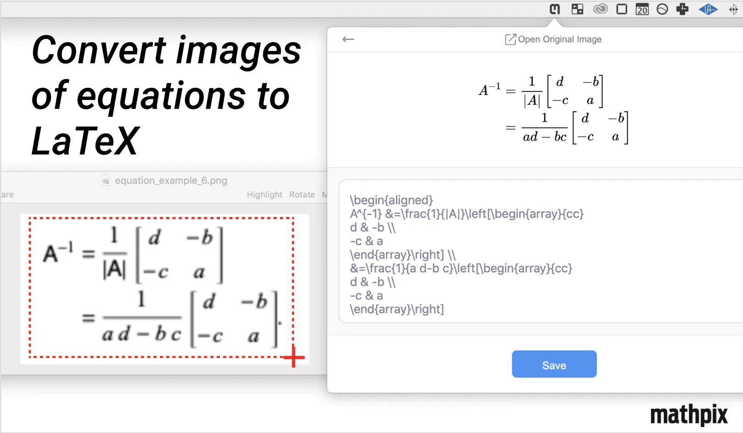Open the Mathpix Snip menu bar icon
The width and height of the screenshot is (743, 433).
coord(554,9)
